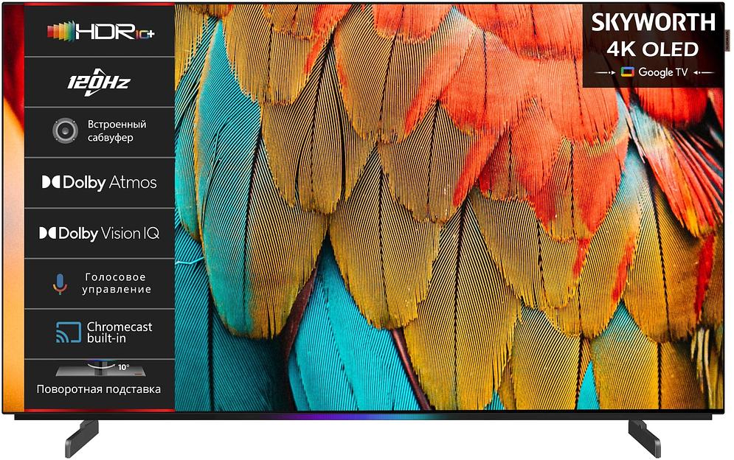This screenshot has width=734, height=460.
Task: Click the Поворотная подставка caption
Action: 99,389
